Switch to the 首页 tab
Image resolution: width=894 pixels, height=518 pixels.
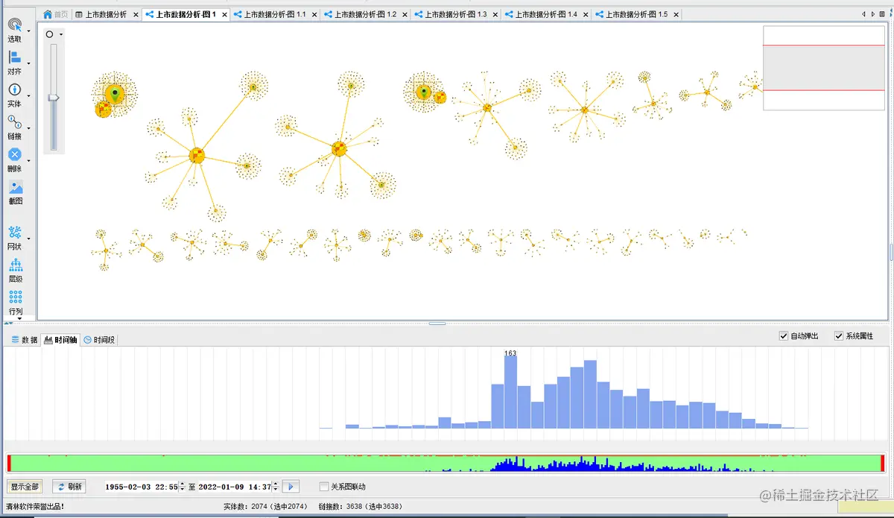[x=55, y=14]
